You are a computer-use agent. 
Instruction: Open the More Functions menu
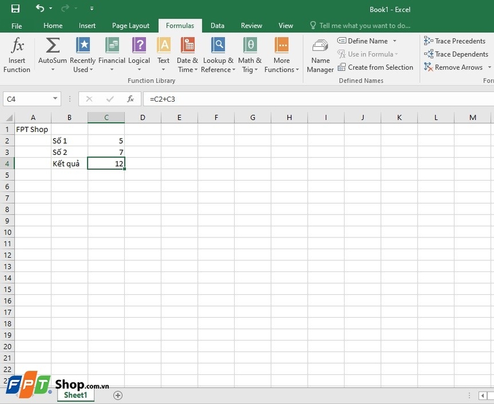282,55
